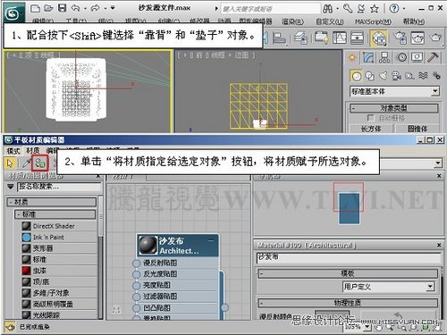Switch to Display panel monitor icon
The width and height of the screenshot is (447, 335).
[x=417, y=57]
